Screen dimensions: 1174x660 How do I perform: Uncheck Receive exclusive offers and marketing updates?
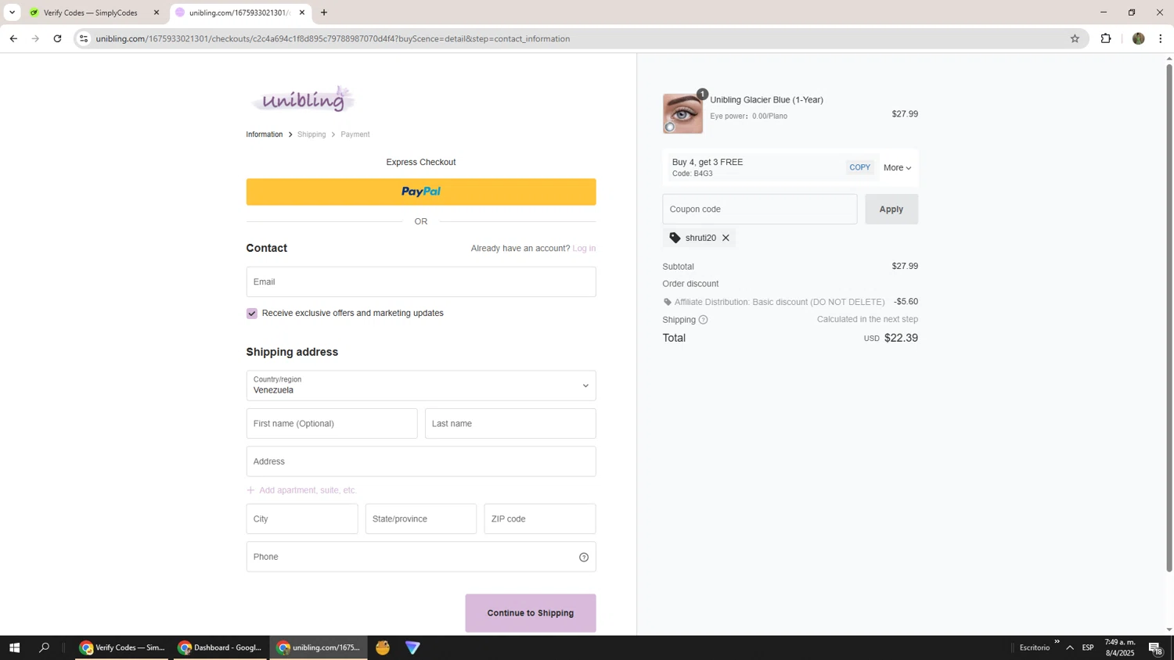pyautogui.click(x=252, y=314)
